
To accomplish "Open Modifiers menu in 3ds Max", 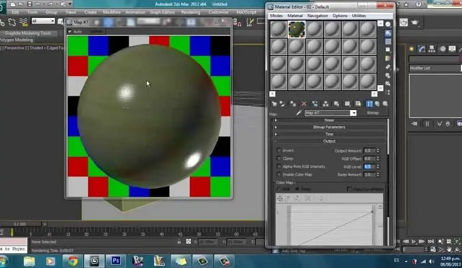I will click(x=112, y=12).
